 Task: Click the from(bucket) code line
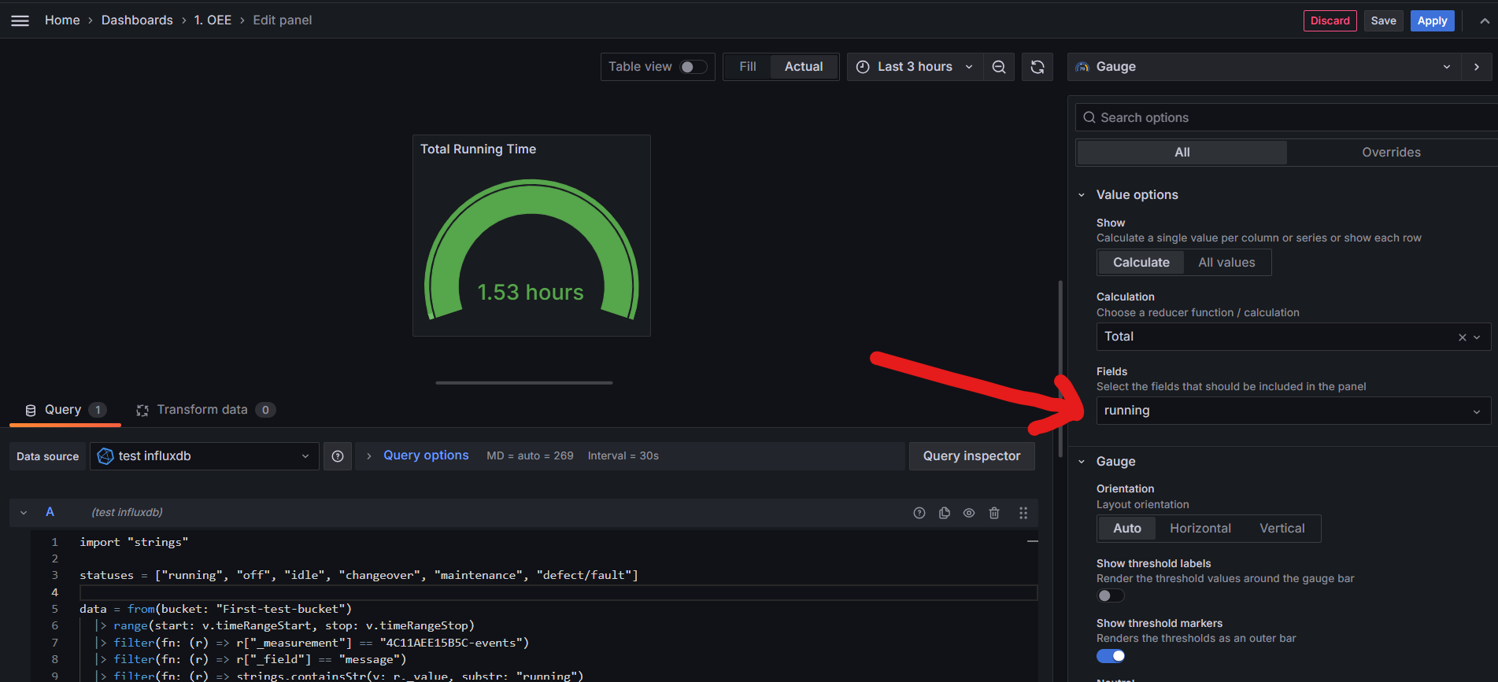pos(216,609)
